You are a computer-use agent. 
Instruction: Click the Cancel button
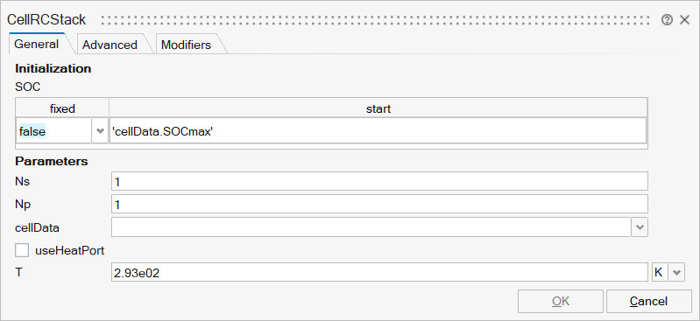(x=648, y=302)
